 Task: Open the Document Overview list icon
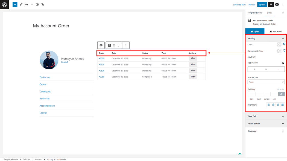click(x=43, y=4)
